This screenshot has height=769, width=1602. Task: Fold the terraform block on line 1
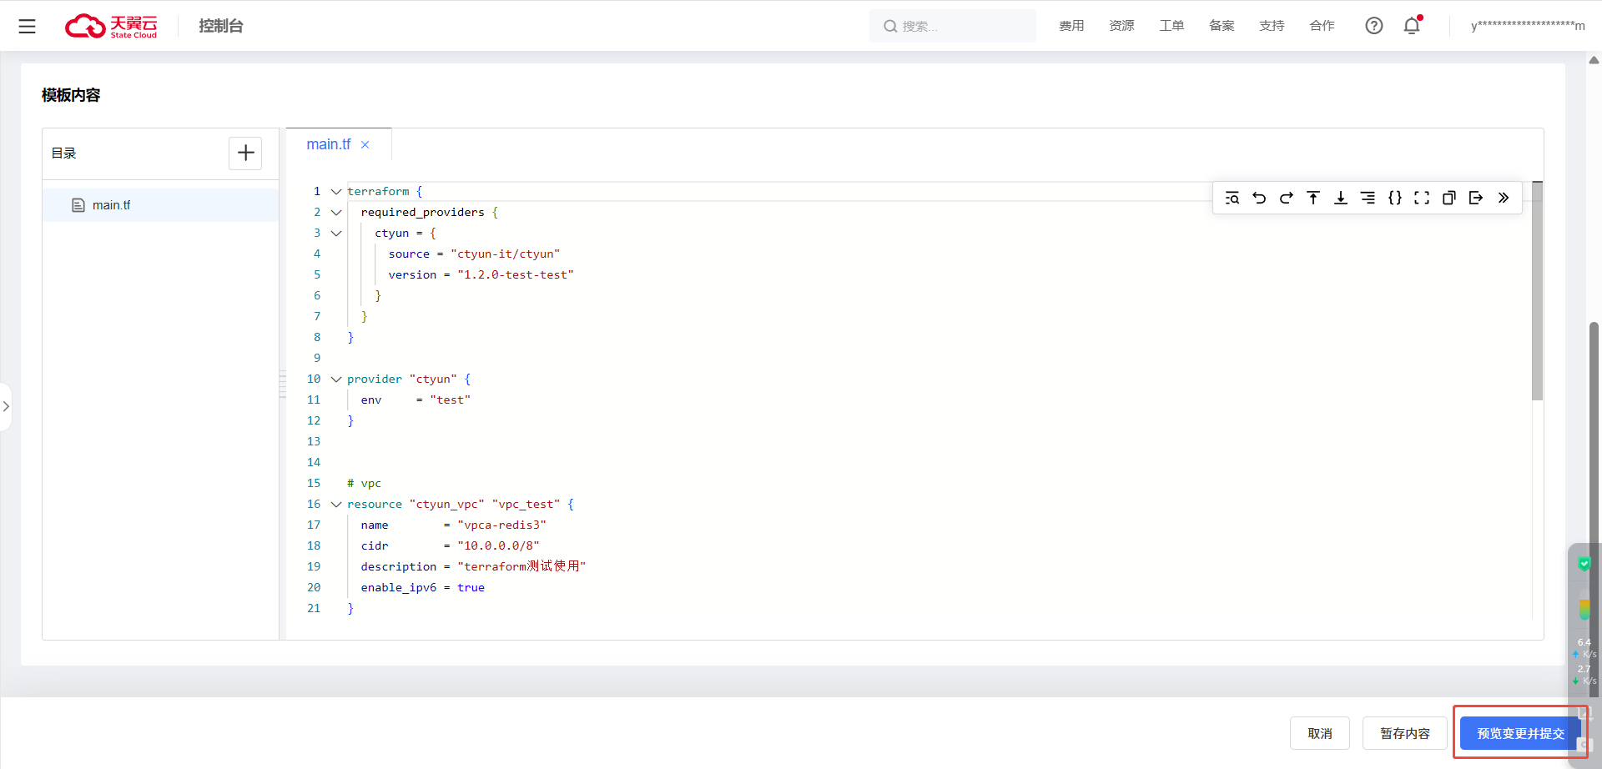tap(336, 192)
